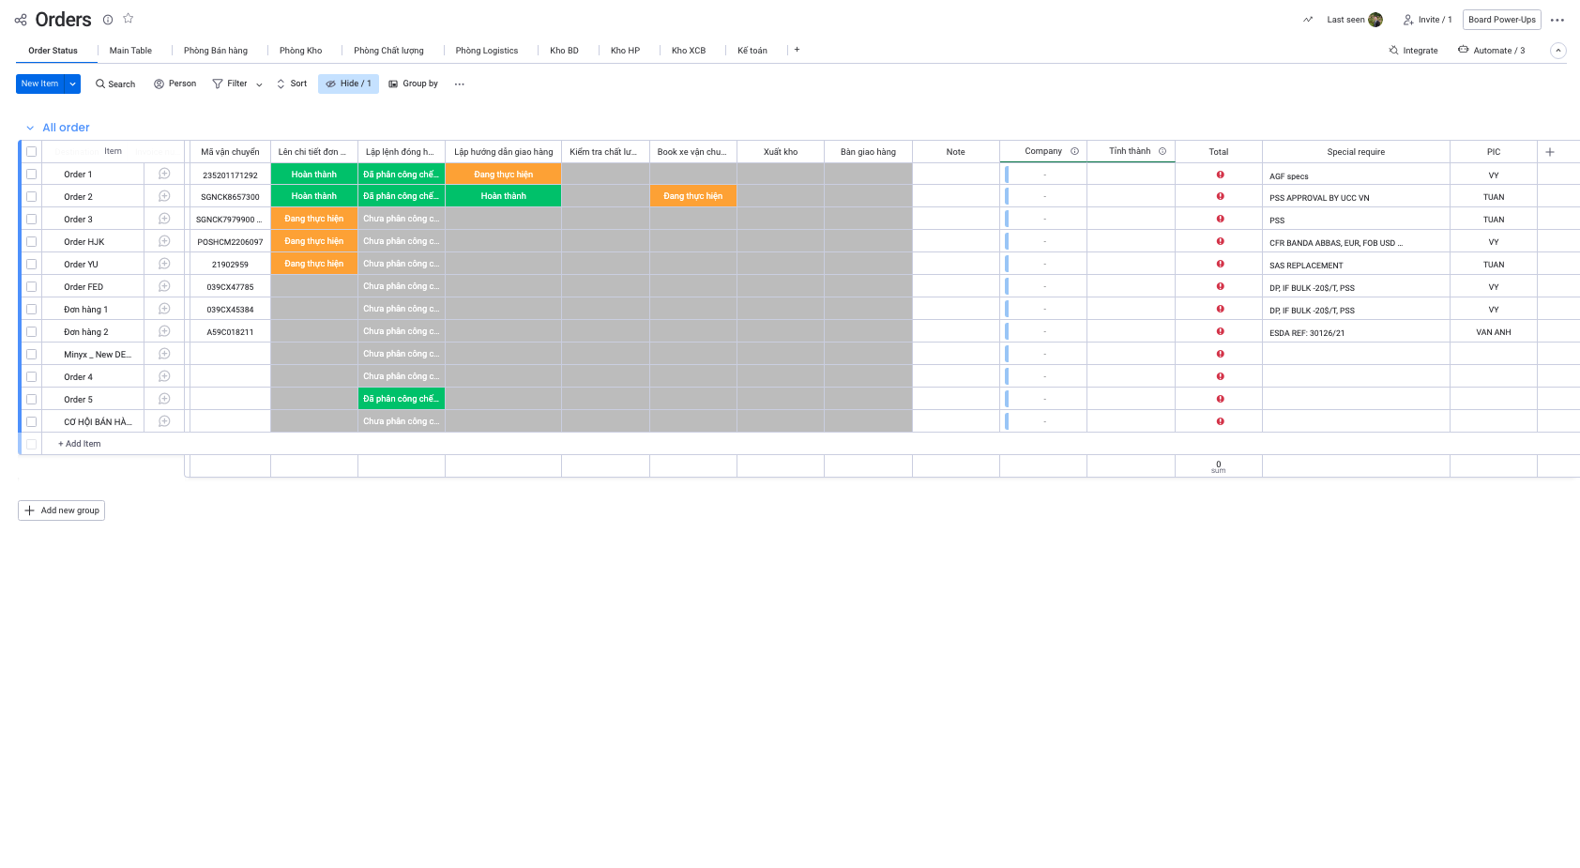The image size is (1580, 868).
Task: Open the Phòng Logistics tab
Action: click(x=486, y=51)
